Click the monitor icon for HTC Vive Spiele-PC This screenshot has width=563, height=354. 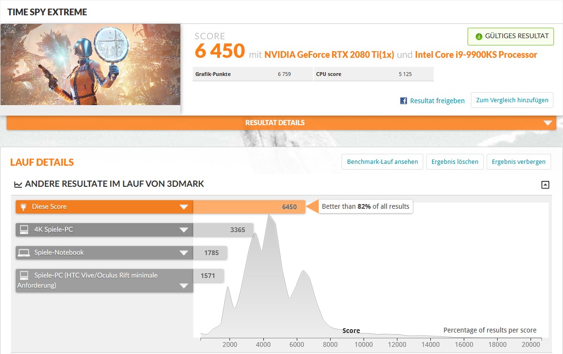pyautogui.click(x=23, y=276)
